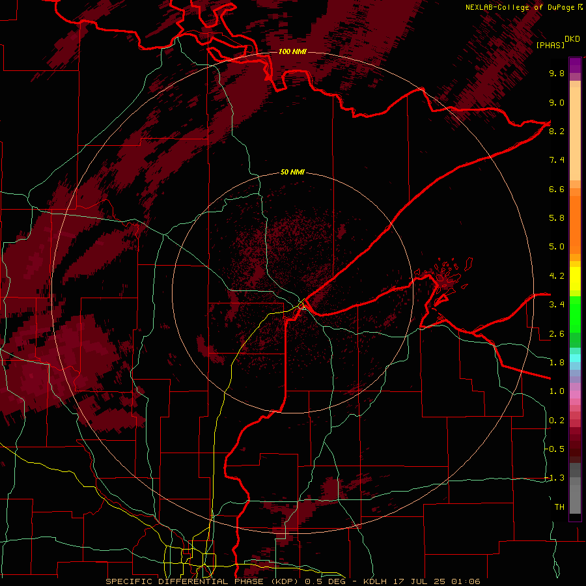Click the 0.2 legend value
Viewport: 586px width, 586px height.
[557, 421]
